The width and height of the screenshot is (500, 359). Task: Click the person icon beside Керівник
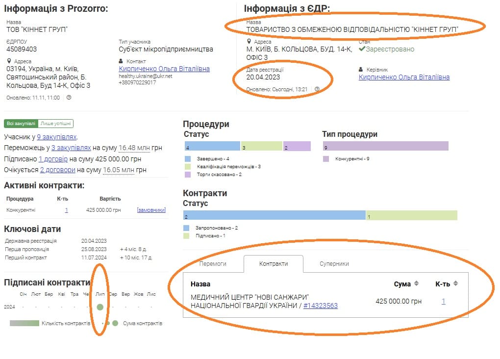coord(361,70)
